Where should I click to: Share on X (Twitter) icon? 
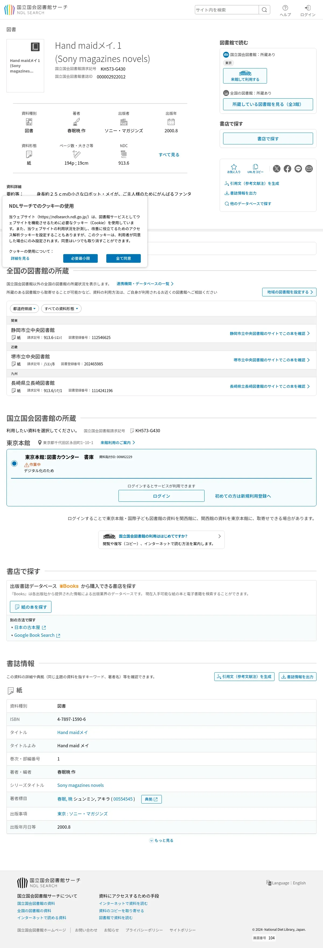point(277,168)
